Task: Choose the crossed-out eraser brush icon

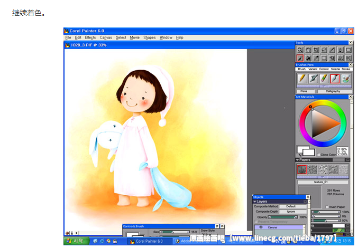Action: tap(313, 79)
